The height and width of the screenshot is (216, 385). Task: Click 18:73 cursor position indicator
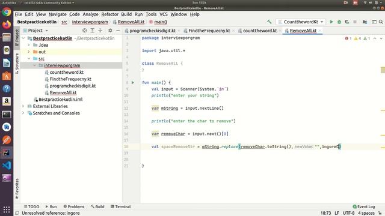pos(326,213)
